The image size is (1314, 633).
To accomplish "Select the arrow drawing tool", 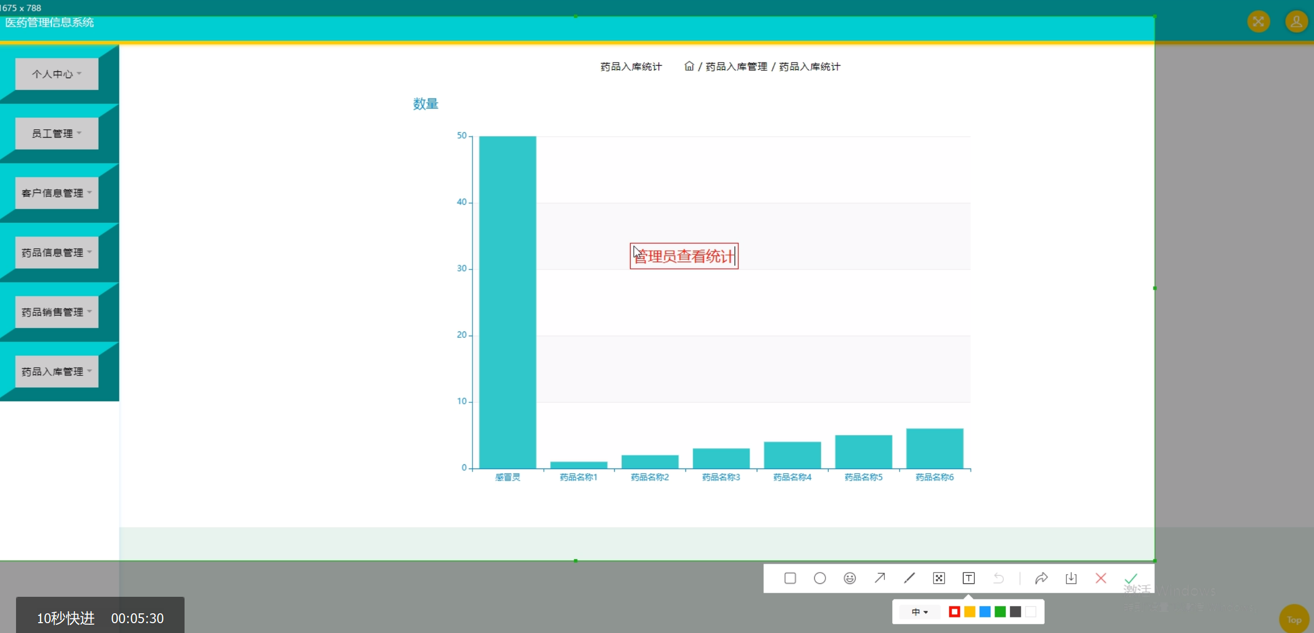I will 880,578.
